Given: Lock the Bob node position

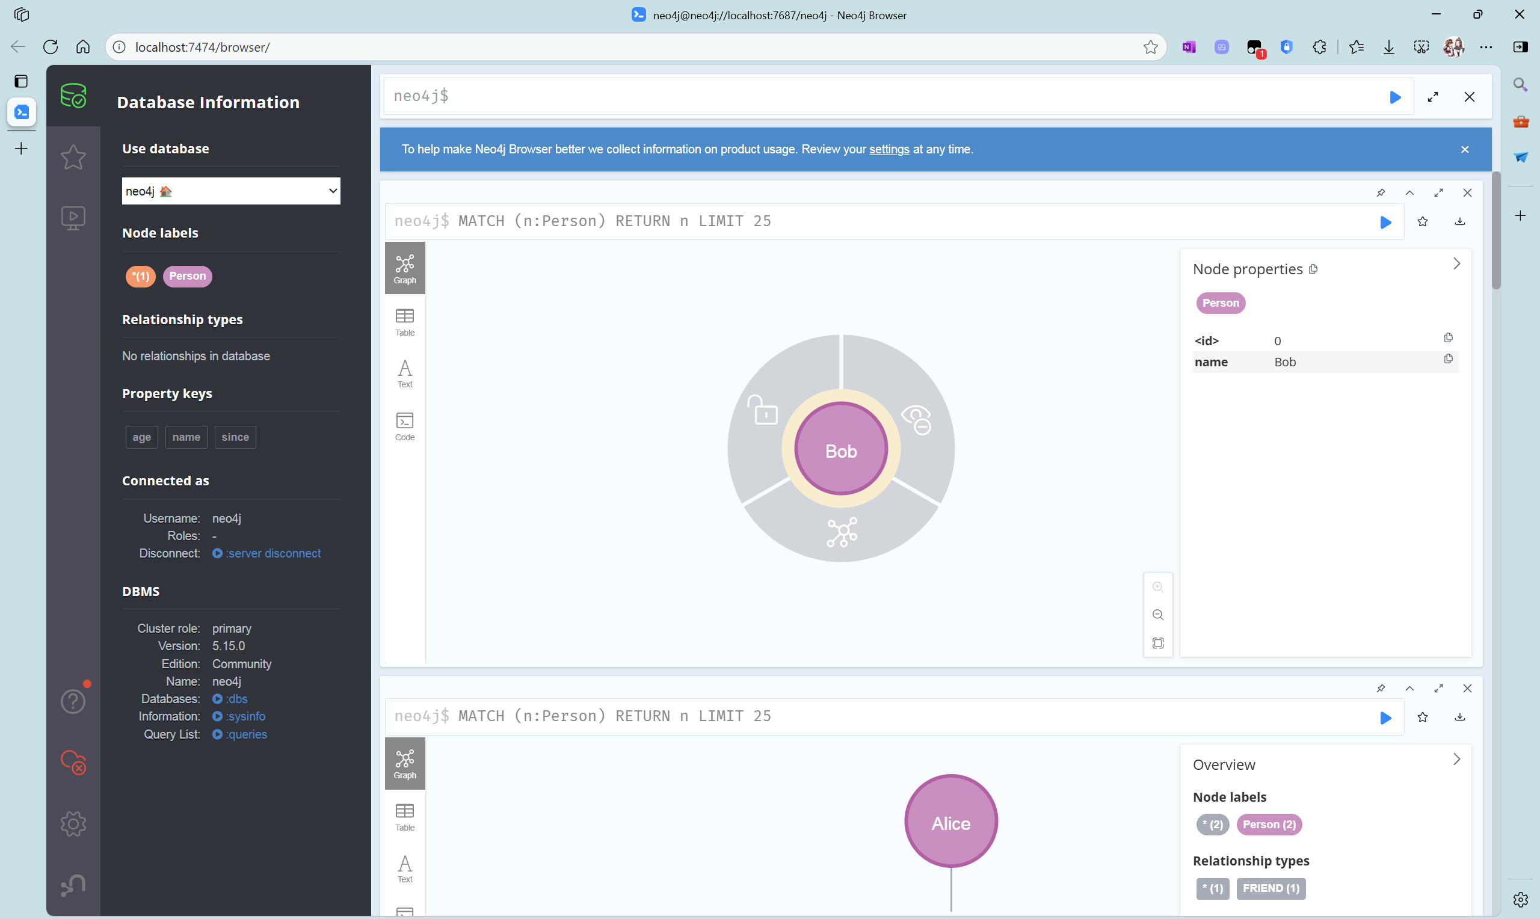Looking at the screenshot, I should [x=763, y=411].
